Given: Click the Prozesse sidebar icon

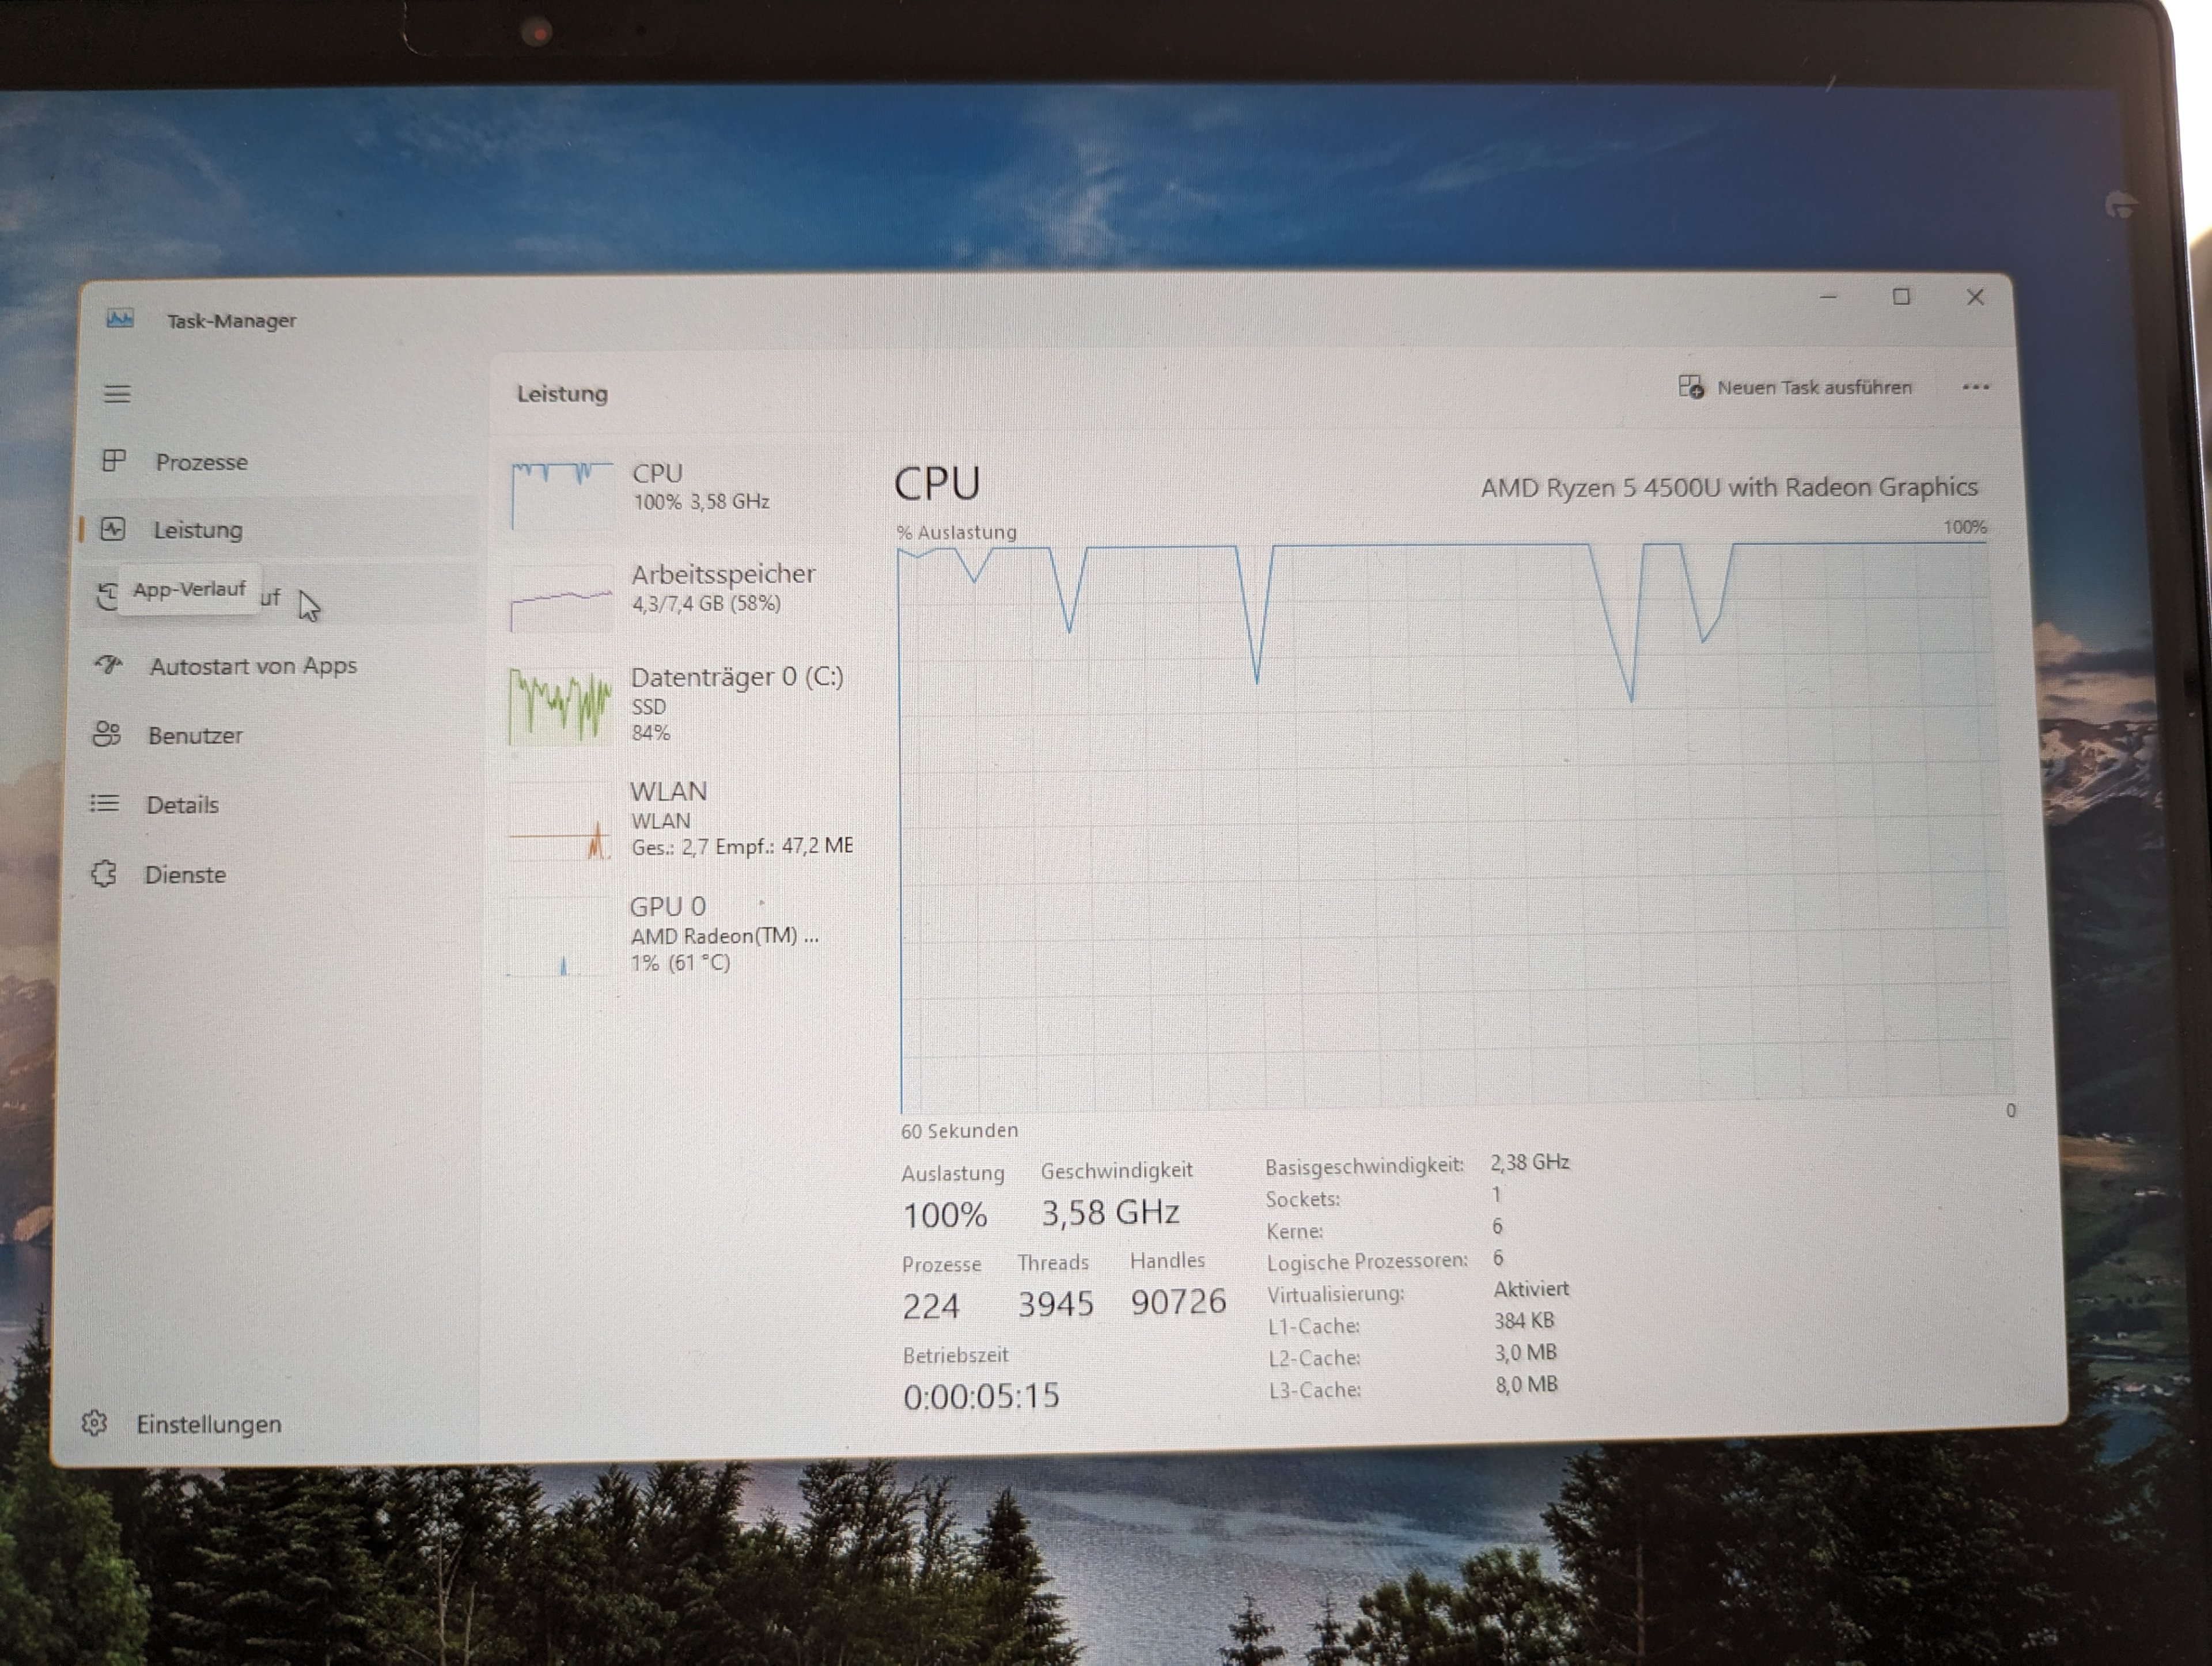Looking at the screenshot, I should [x=114, y=461].
